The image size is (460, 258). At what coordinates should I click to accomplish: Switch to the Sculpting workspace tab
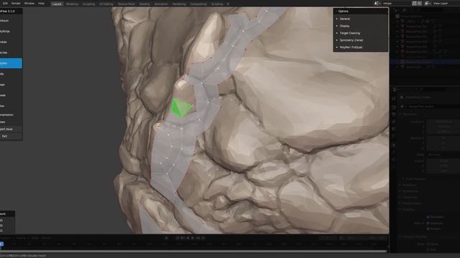(x=88, y=4)
